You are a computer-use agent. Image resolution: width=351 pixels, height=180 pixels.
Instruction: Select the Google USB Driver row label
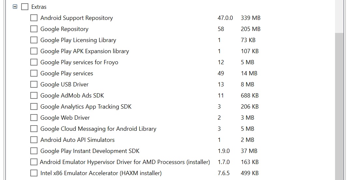65,84
